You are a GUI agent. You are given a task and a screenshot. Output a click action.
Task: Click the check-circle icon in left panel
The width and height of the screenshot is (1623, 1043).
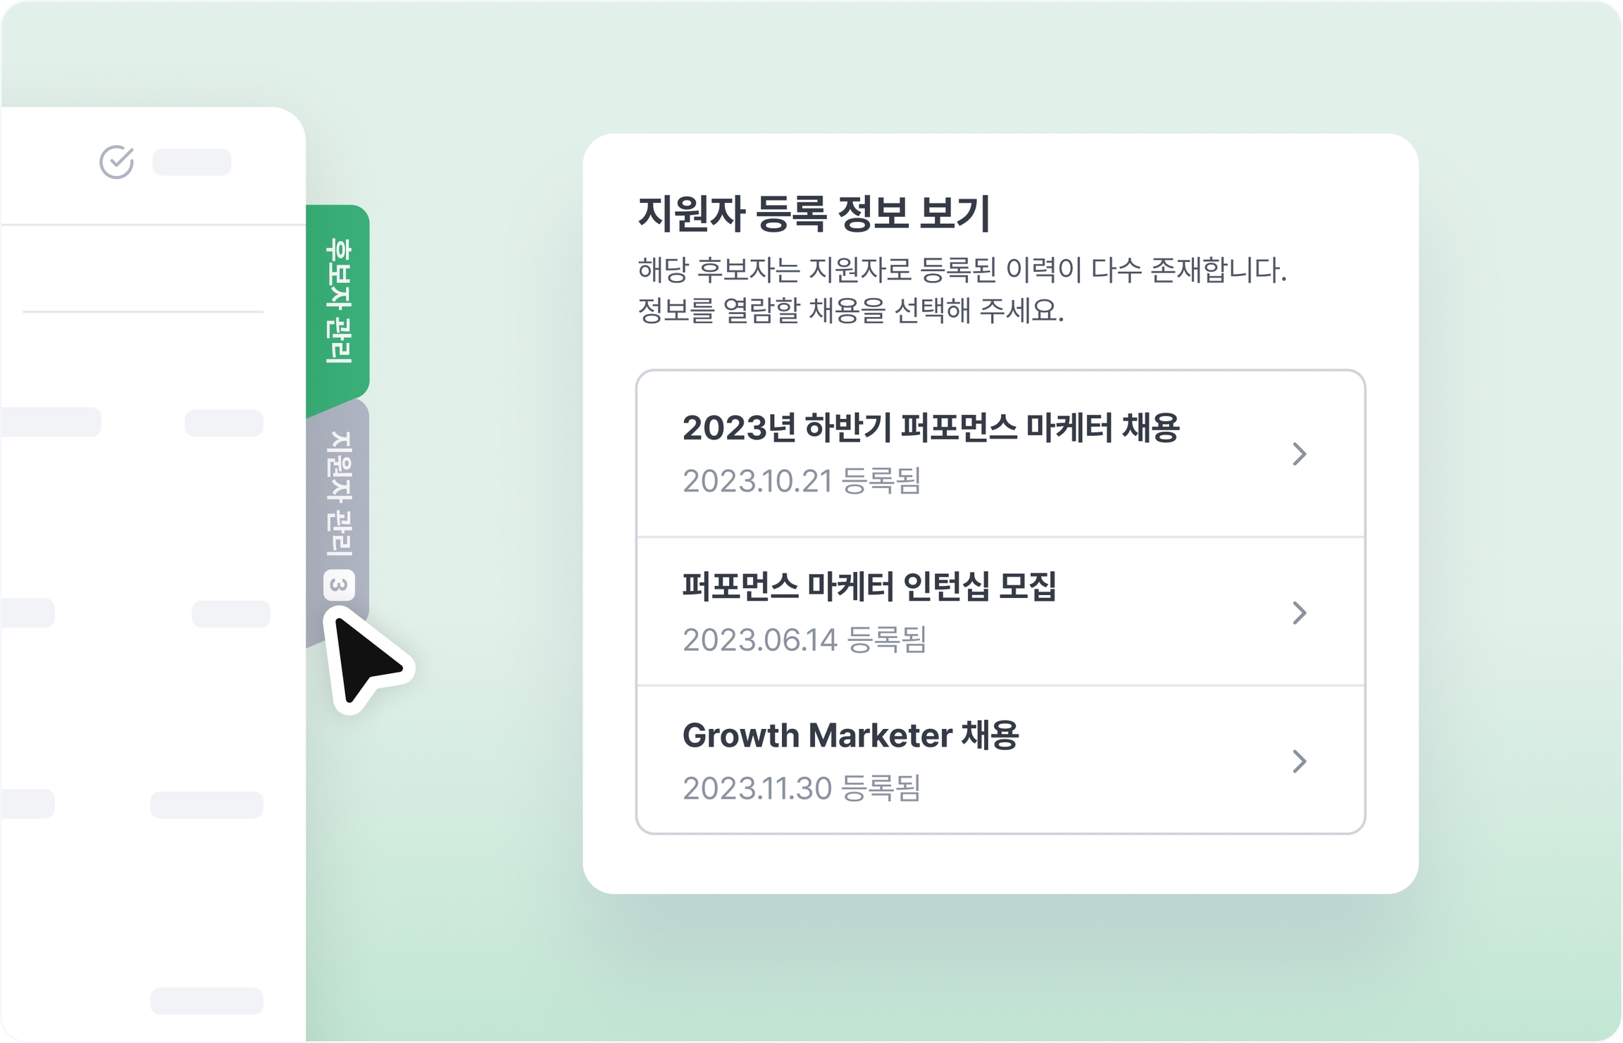click(x=116, y=162)
